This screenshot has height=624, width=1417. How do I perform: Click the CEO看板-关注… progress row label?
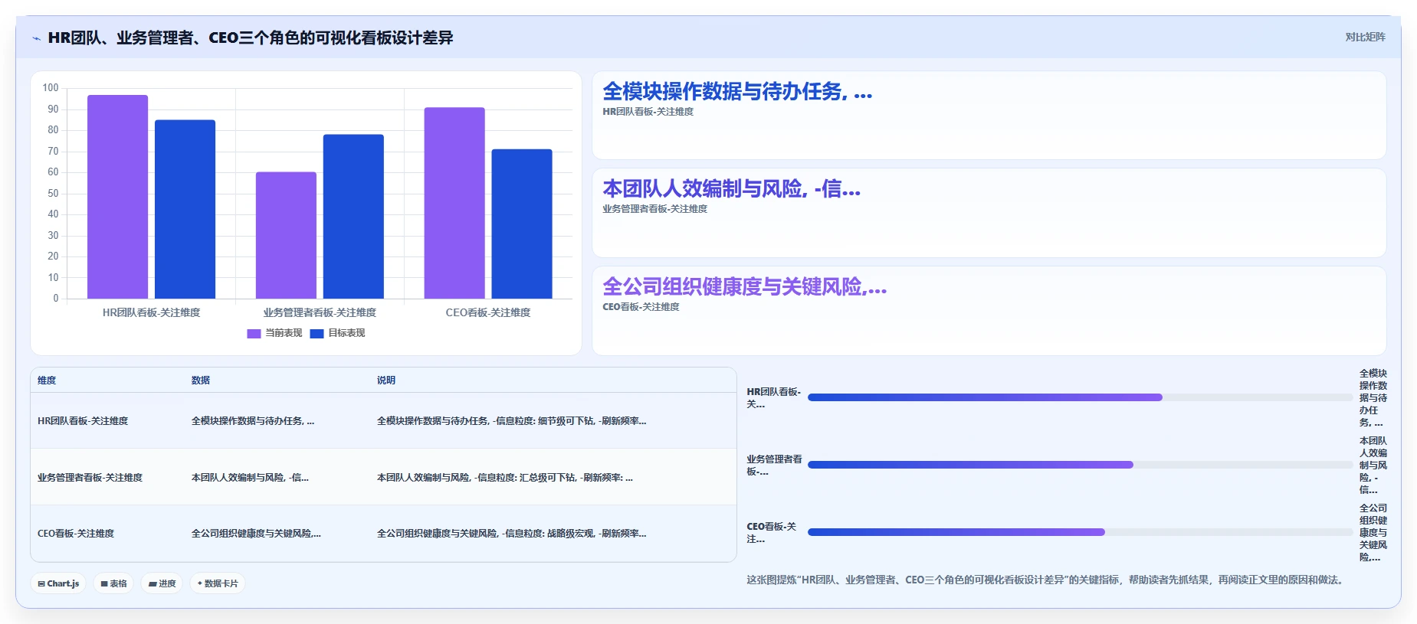click(772, 533)
